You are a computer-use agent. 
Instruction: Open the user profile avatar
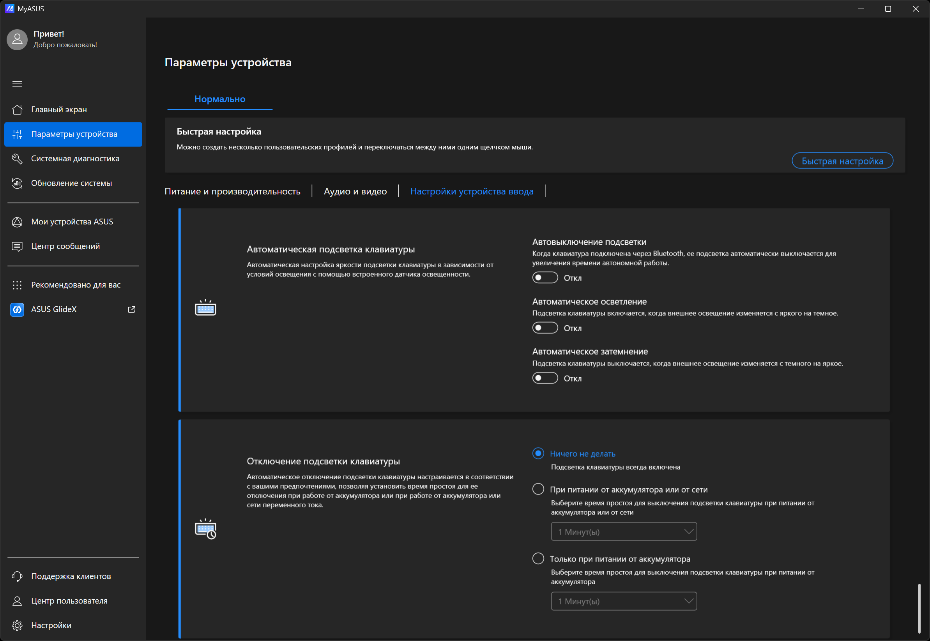coord(17,39)
